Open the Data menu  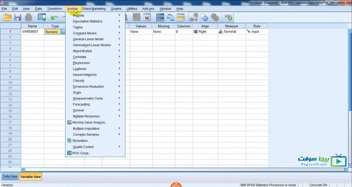coord(38,9)
